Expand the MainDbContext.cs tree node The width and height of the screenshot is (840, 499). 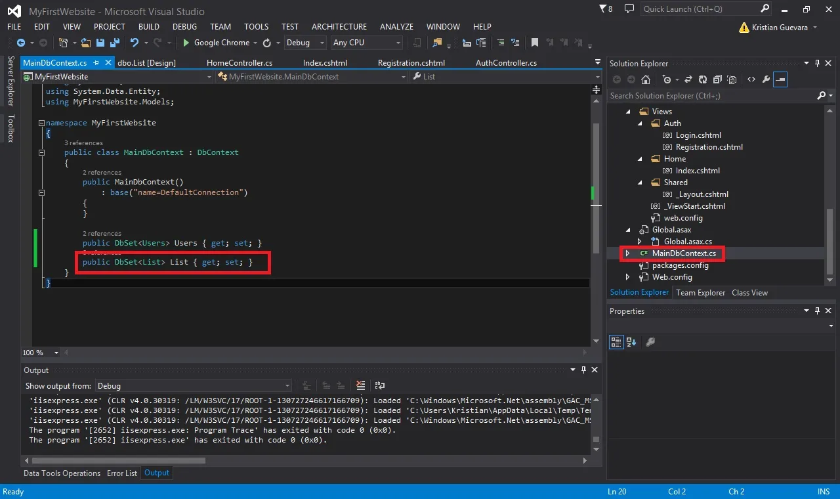tap(627, 253)
